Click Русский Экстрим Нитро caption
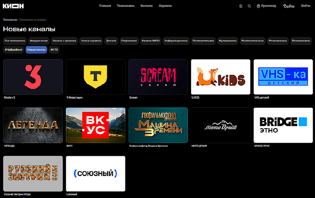Image resolution: width=315 pixels, height=198 pixels. pyautogui.click(x=17, y=195)
